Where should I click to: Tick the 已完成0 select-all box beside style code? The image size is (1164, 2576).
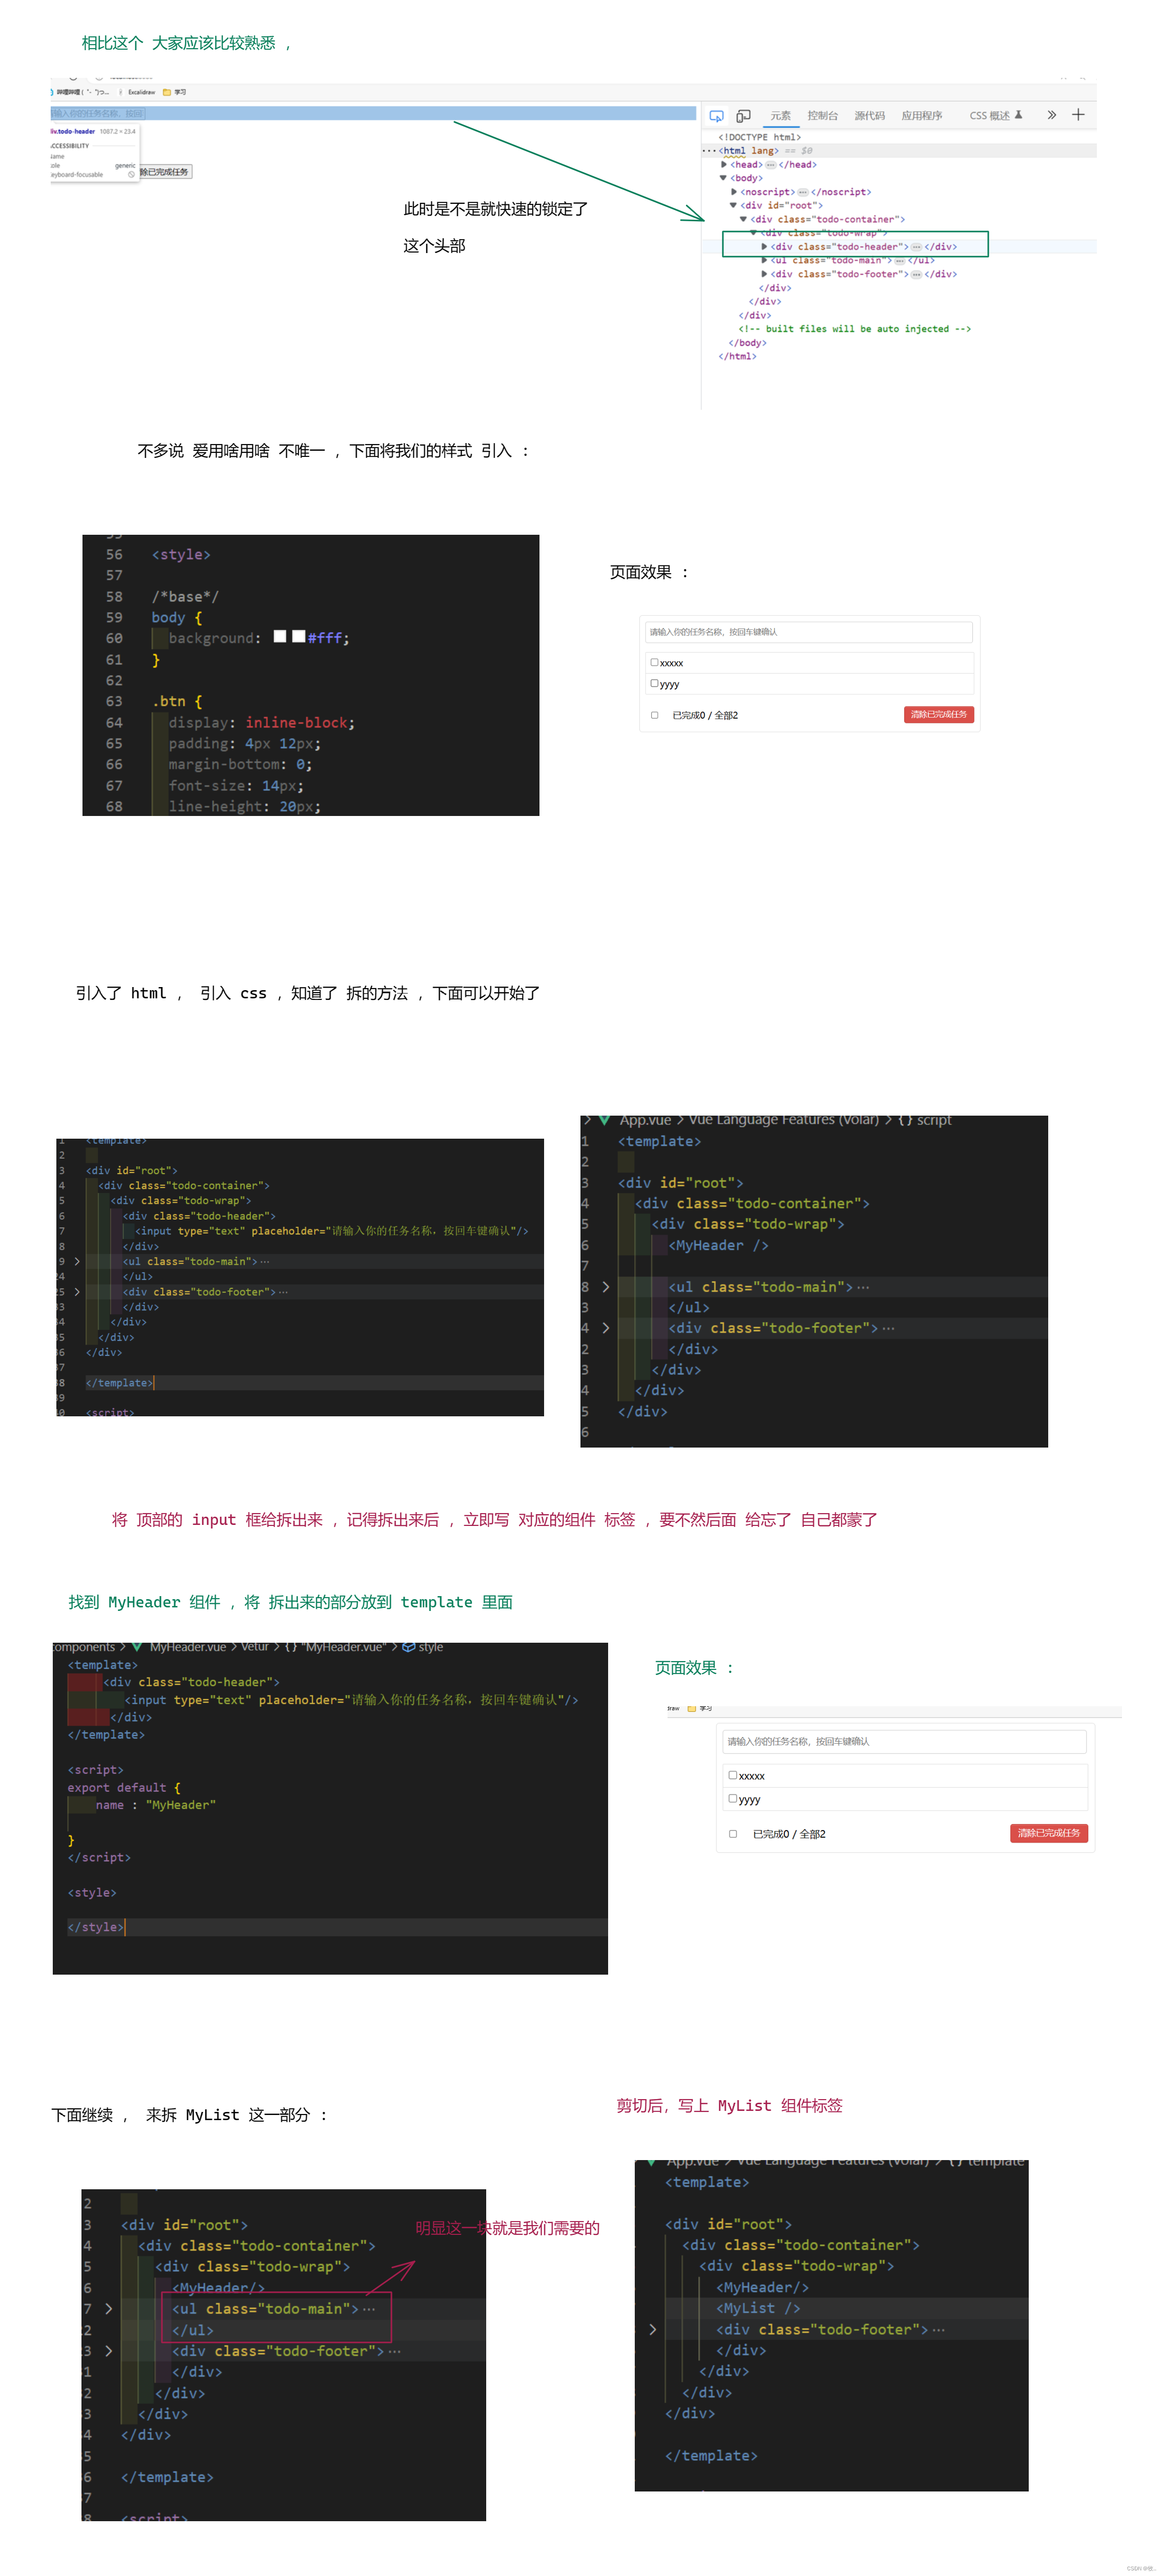pos(654,716)
